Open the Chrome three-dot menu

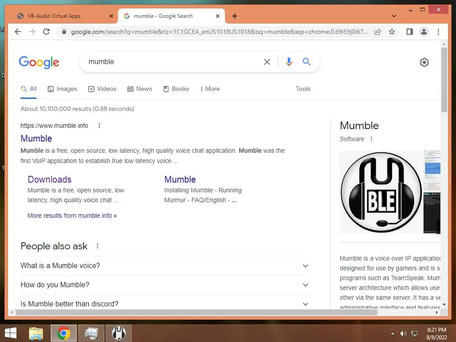438,32
